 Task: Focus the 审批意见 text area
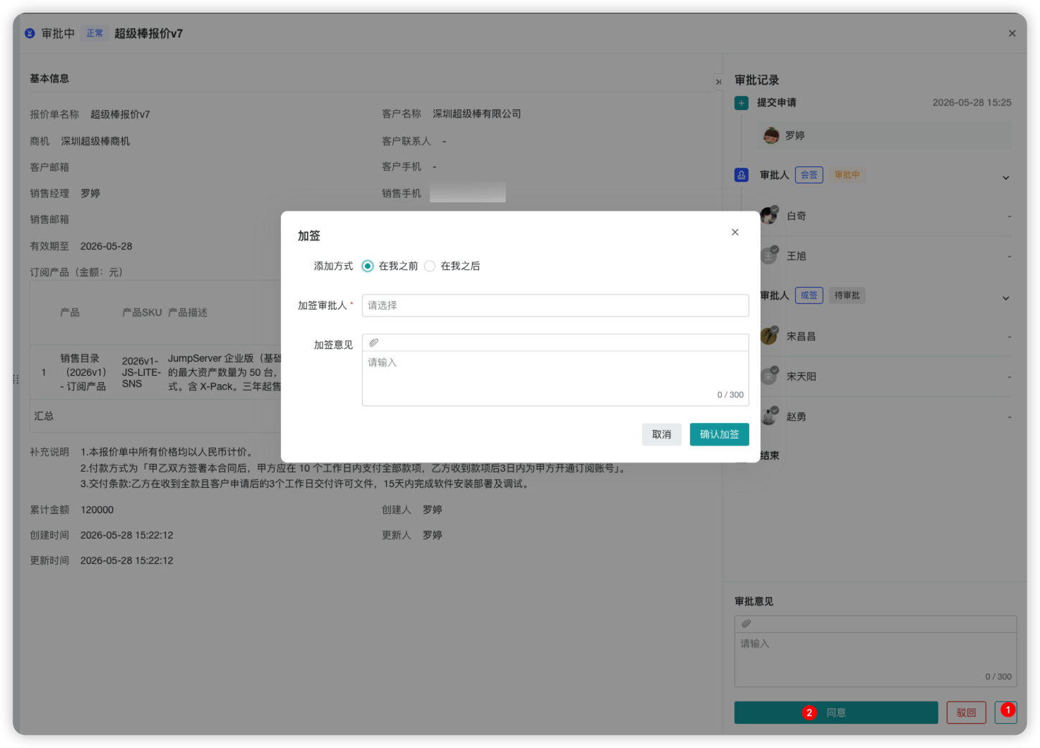876,659
